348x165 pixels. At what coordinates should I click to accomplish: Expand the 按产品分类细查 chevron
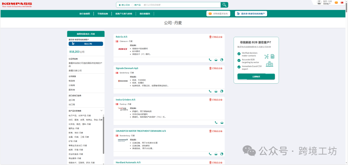(x=101, y=111)
